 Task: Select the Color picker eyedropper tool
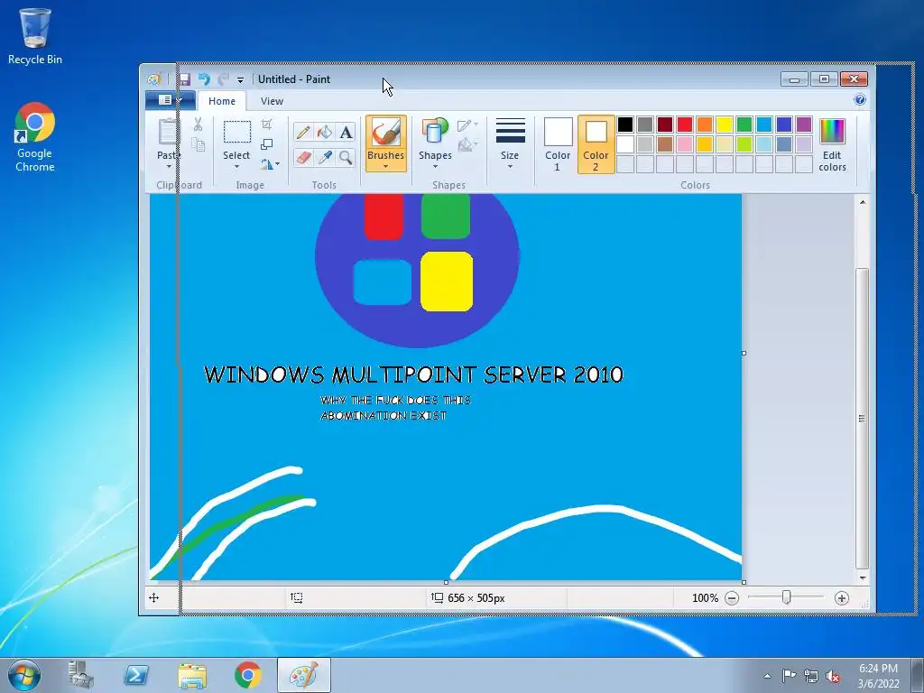pyautogui.click(x=325, y=157)
